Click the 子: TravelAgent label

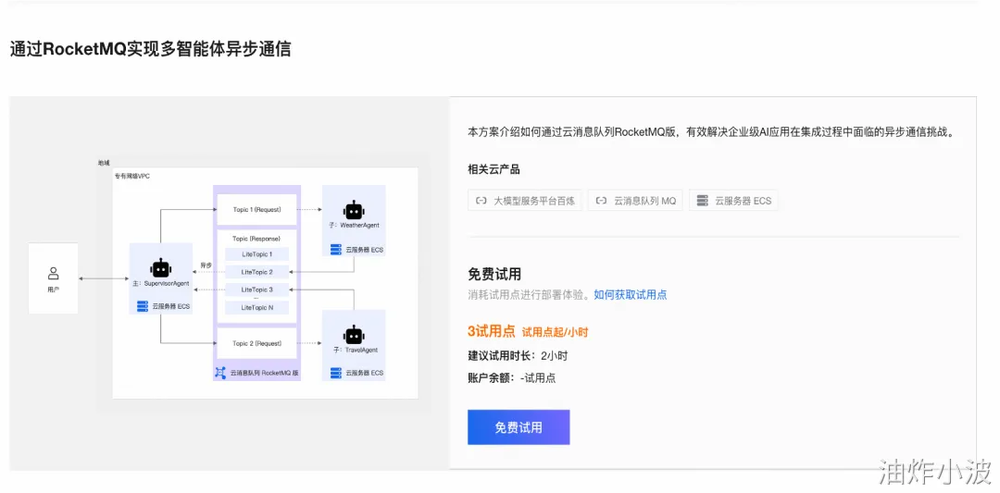pyautogui.click(x=356, y=350)
